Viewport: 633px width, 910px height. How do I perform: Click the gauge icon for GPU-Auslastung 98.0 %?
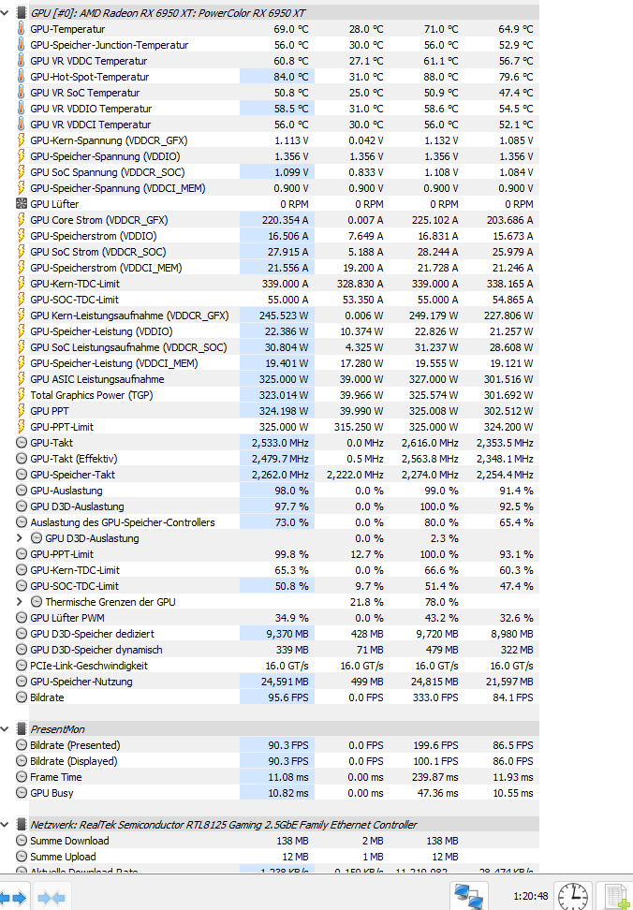click(x=21, y=491)
